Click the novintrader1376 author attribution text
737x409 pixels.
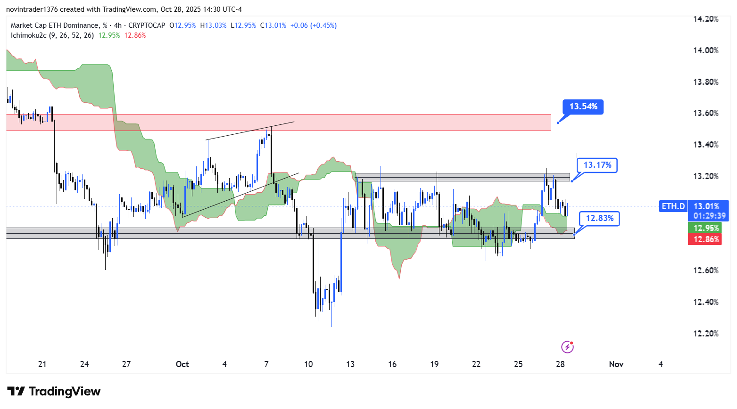tap(32, 9)
